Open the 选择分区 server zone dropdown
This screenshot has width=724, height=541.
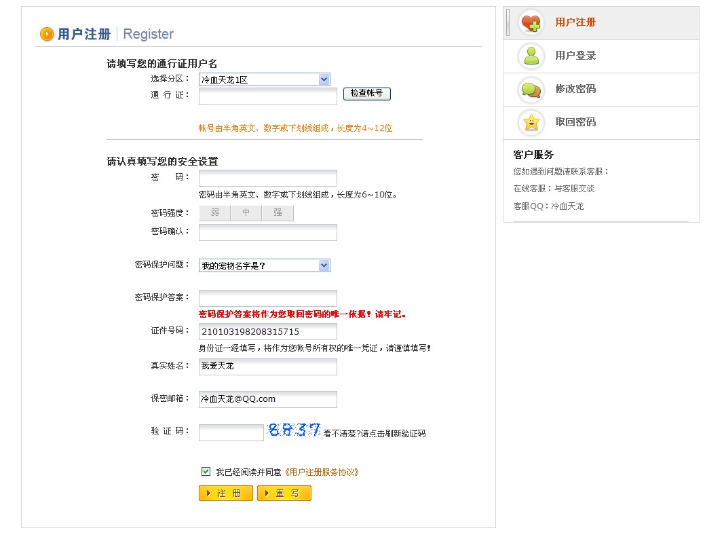[x=265, y=79]
